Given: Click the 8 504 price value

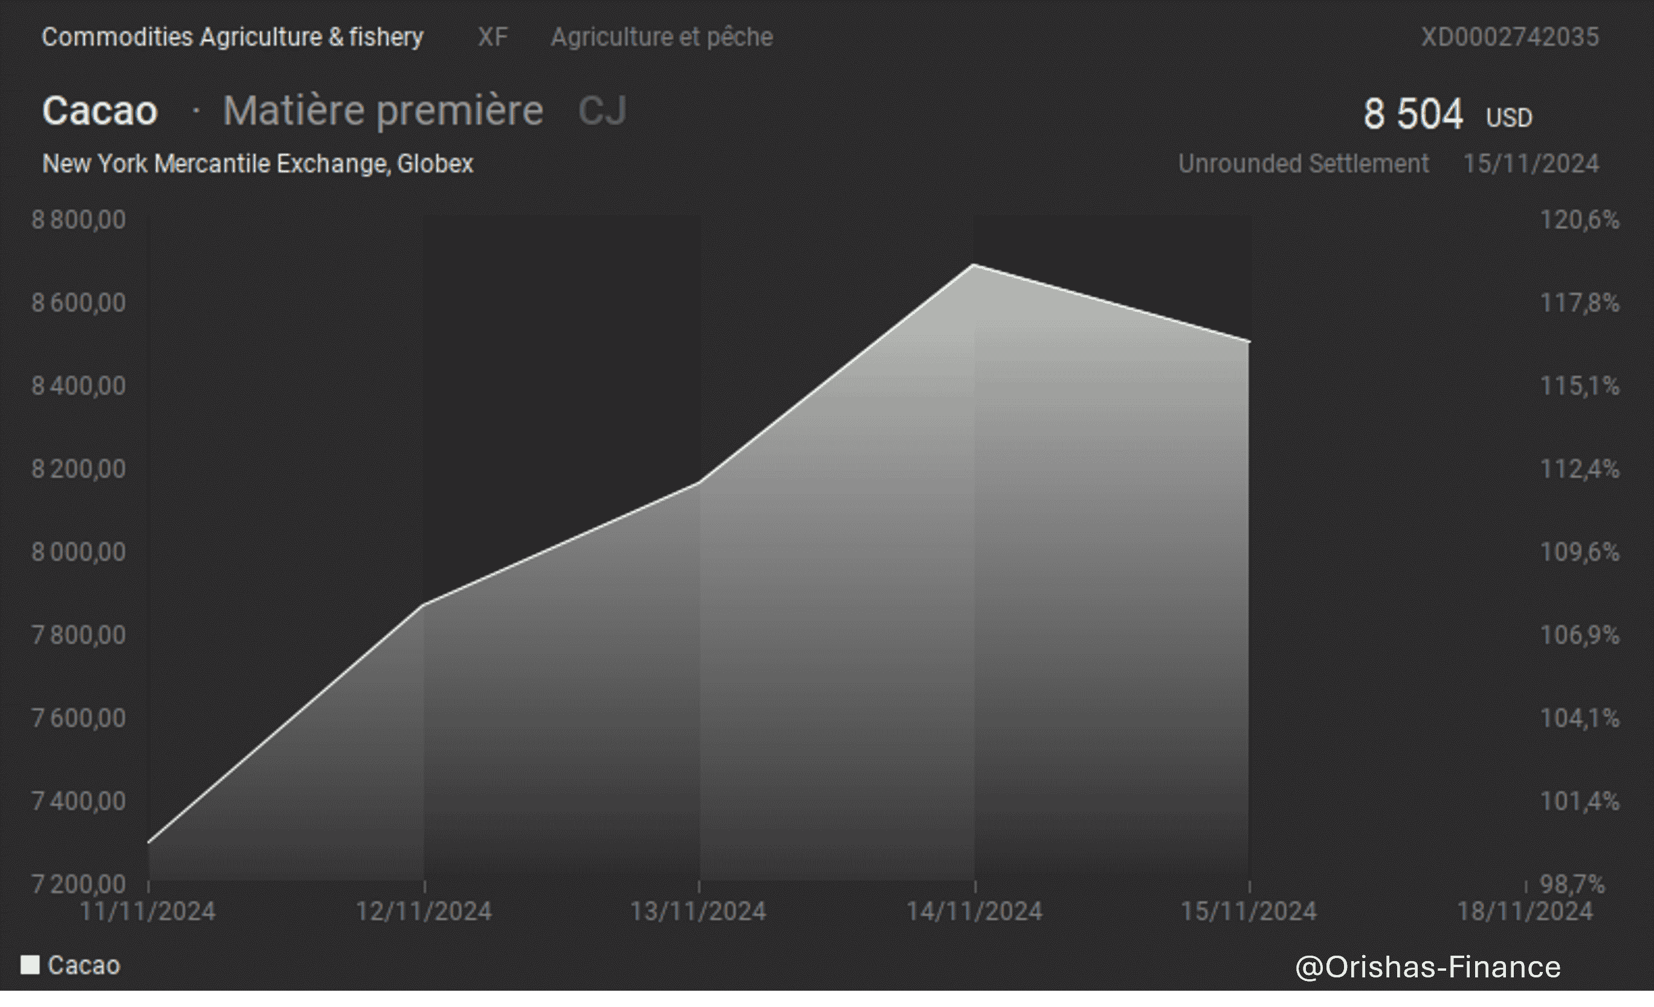Looking at the screenshot, I should pos(1413,114).
